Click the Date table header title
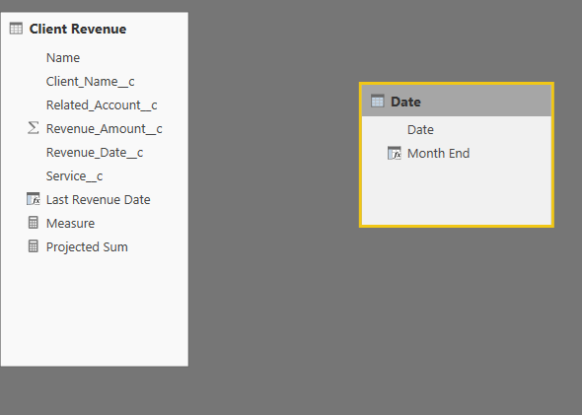The height and width of the screenshot is (415, 582). tap(405, 102)
